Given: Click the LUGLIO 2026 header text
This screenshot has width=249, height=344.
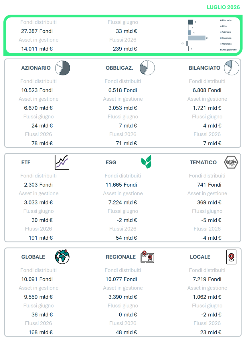Looking at the screenshot, I should [x=223, y=7].
